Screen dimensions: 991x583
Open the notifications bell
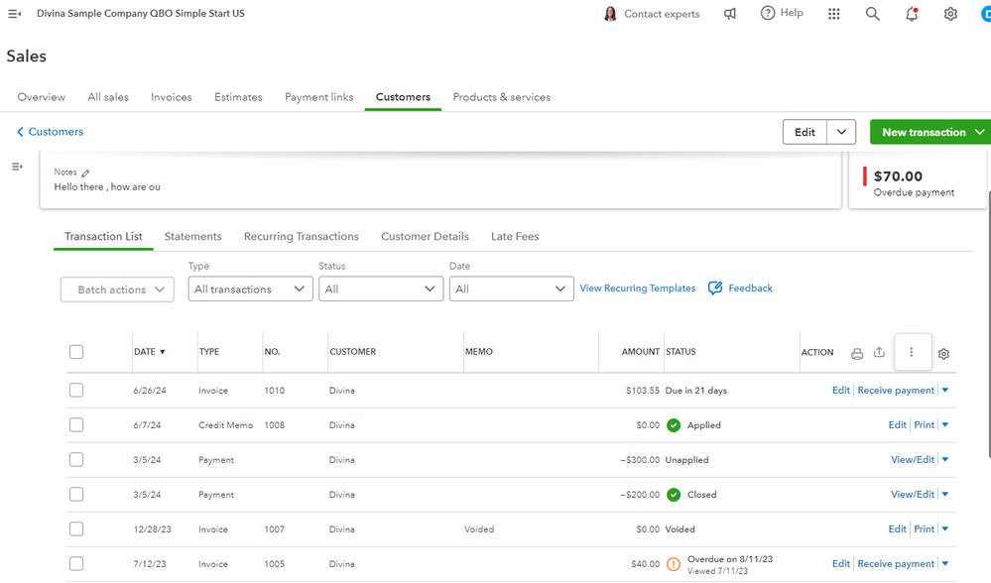point(912,14)
